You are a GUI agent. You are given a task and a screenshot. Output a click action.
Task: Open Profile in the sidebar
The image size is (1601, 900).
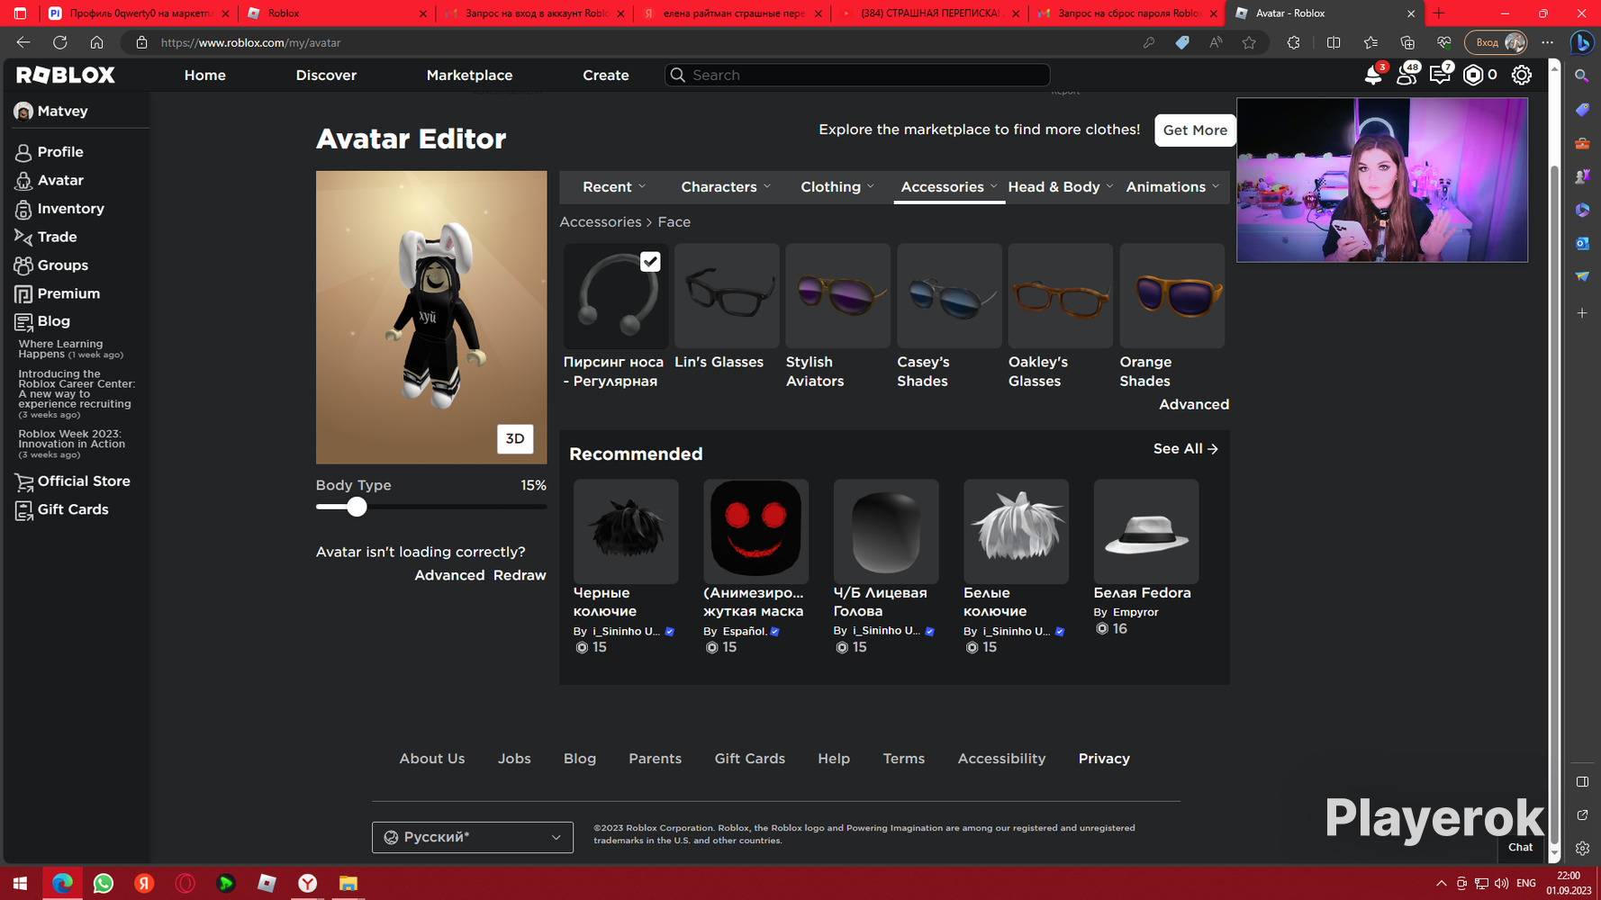pos(50,152)
